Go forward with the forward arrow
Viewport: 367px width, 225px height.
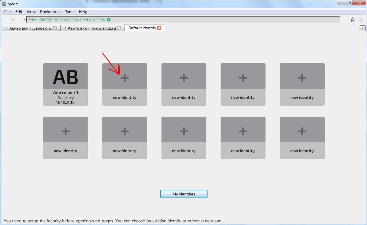coord(19,19)
